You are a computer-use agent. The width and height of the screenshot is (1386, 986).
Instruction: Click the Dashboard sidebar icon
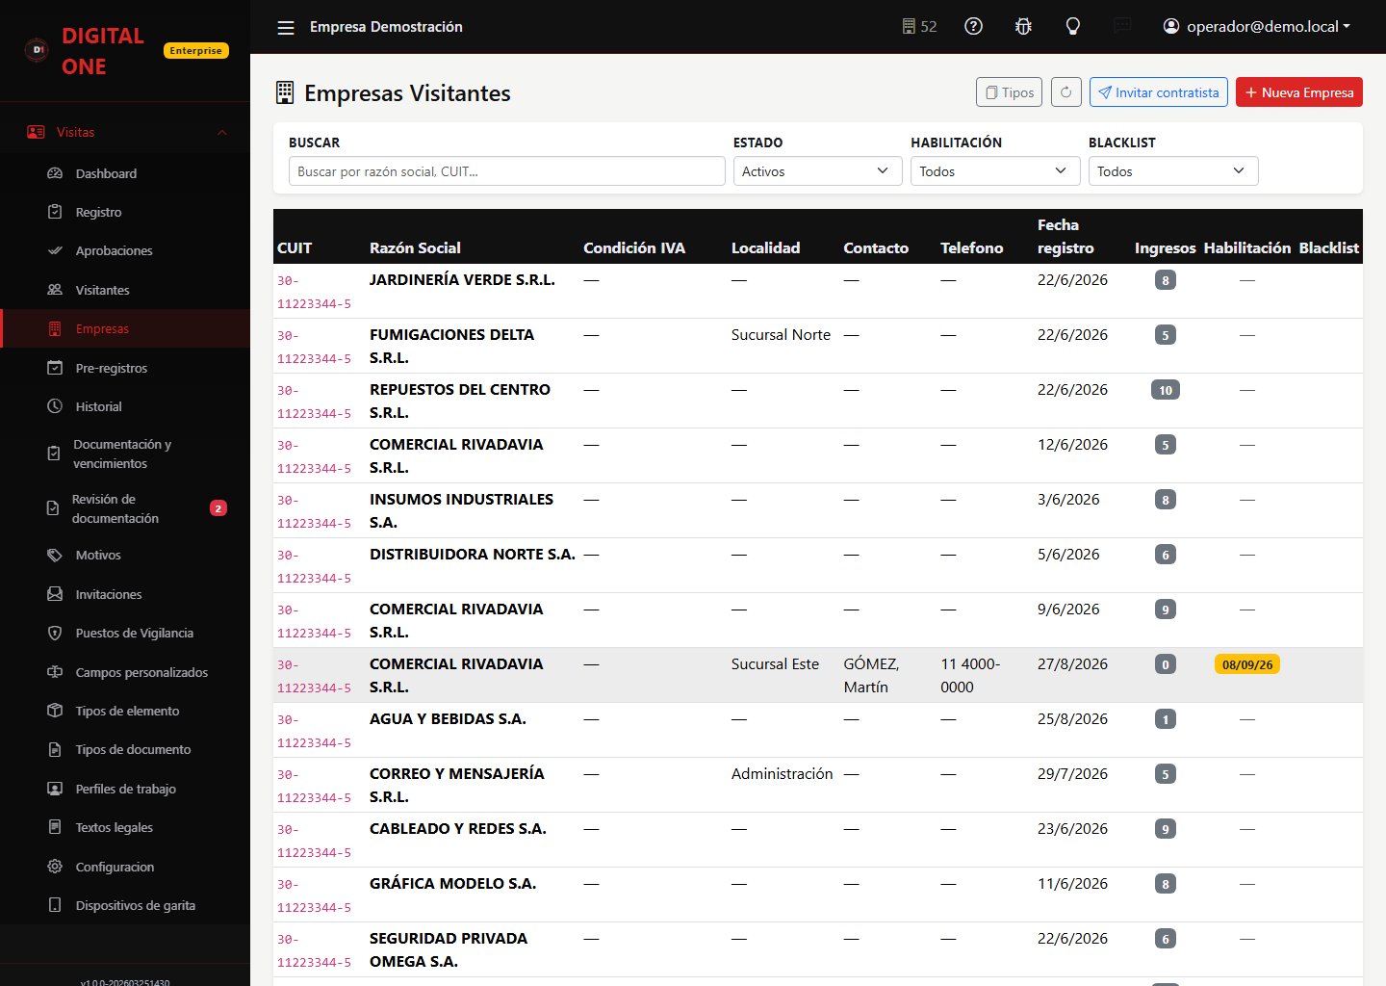click(55, 173)
